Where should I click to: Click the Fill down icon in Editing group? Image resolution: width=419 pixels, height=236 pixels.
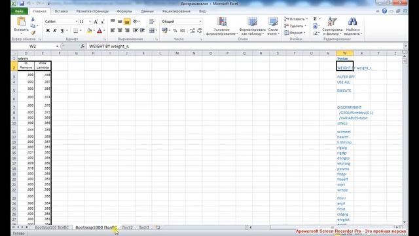coord(315,26)
